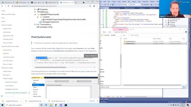Open 'Before you start coding' sidebar link
This screenshot has width=191, height=107.
click(8, 14)
